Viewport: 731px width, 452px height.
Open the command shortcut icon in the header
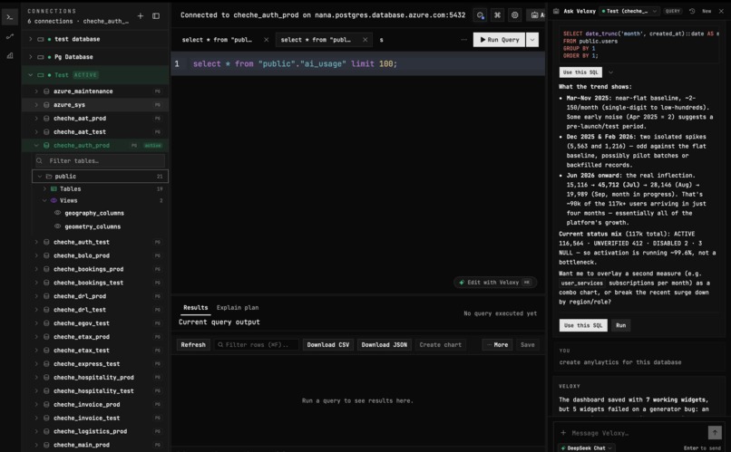point(497,14)
